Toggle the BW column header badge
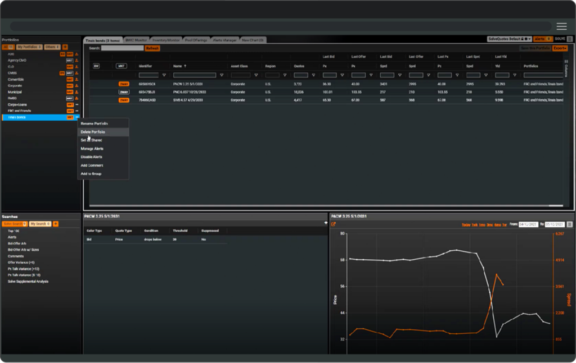 click(x=96, y=66)
